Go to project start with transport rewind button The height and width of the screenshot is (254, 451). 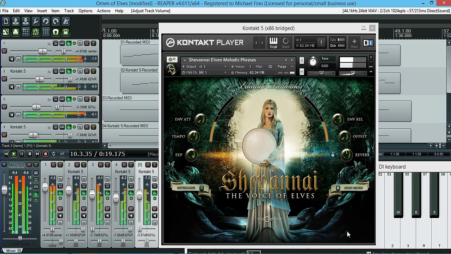pyautogui.click(x=6, y=154)
